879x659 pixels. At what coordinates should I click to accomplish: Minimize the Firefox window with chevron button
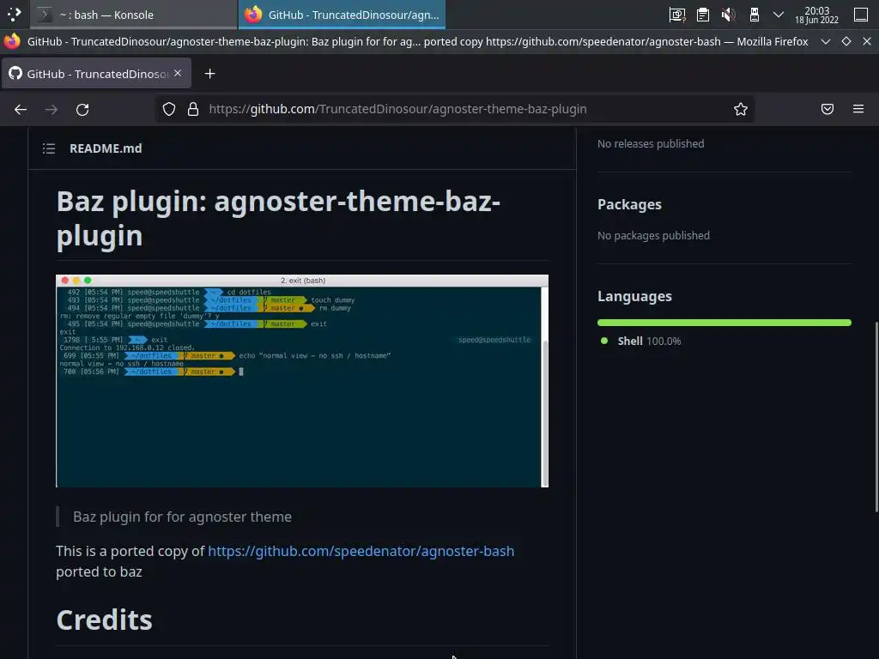[x=825, y=41]
